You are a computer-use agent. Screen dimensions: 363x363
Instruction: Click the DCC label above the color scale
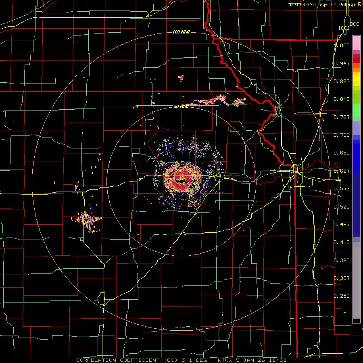tap(354, 24)
